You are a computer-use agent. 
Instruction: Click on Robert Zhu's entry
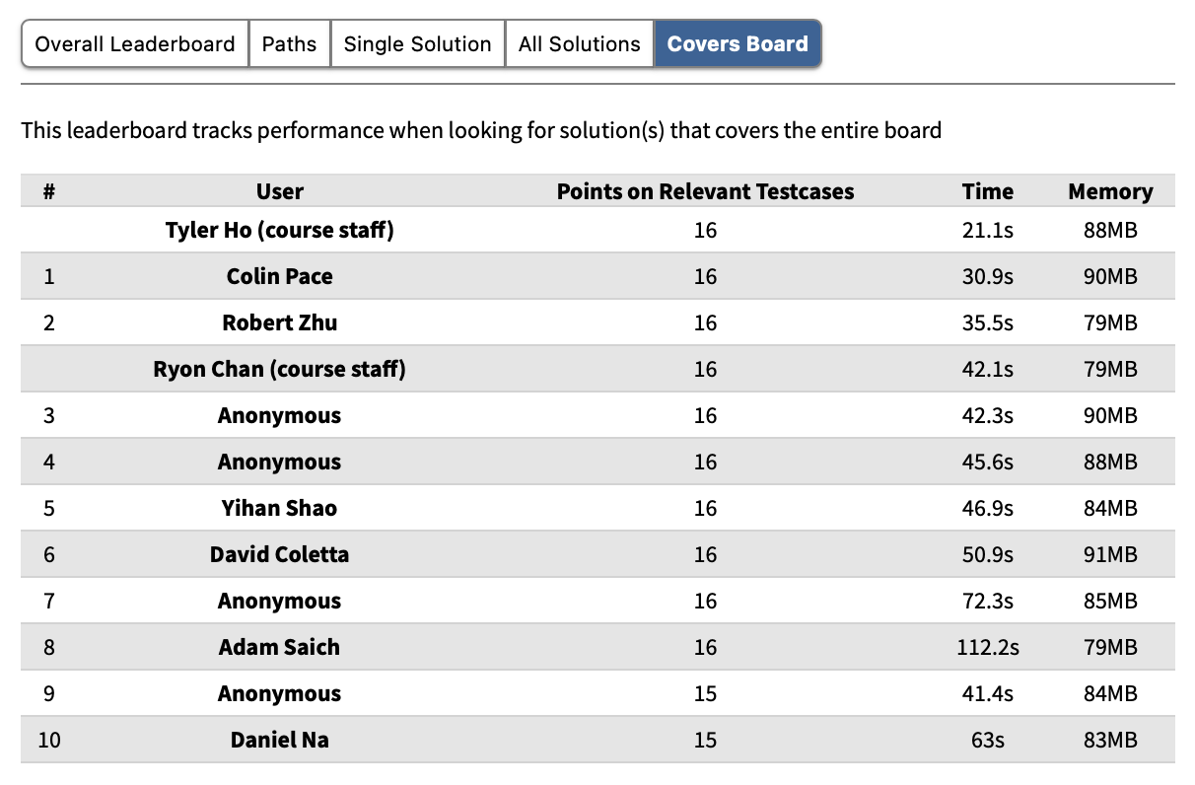point(280,322)
